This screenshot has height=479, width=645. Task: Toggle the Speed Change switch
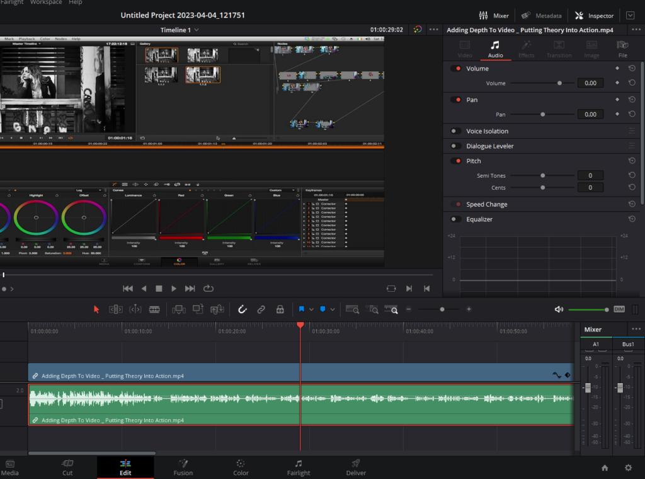pyautogui.click(x=456, y=205)
